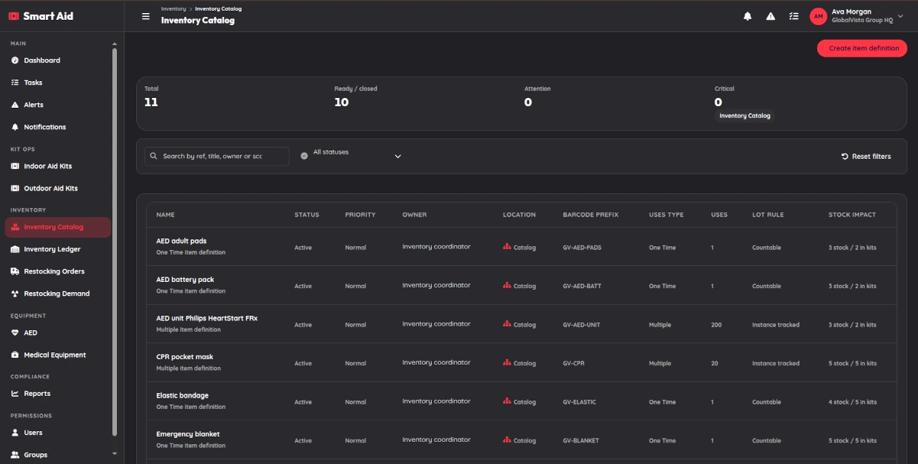918x464 pixels.
Task: Click the Notifications bell icon in sidebar
Action: coord(15,127)
